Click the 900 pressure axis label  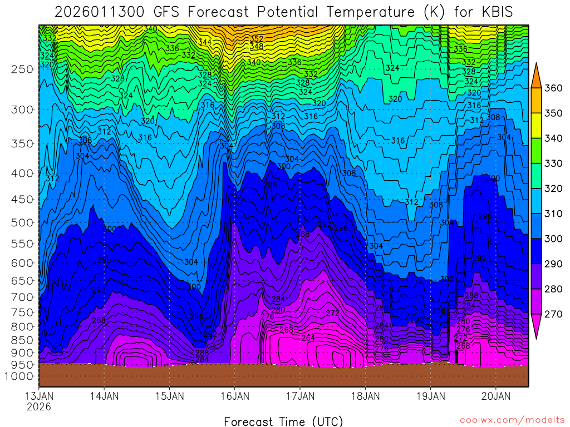pos(22,352)
